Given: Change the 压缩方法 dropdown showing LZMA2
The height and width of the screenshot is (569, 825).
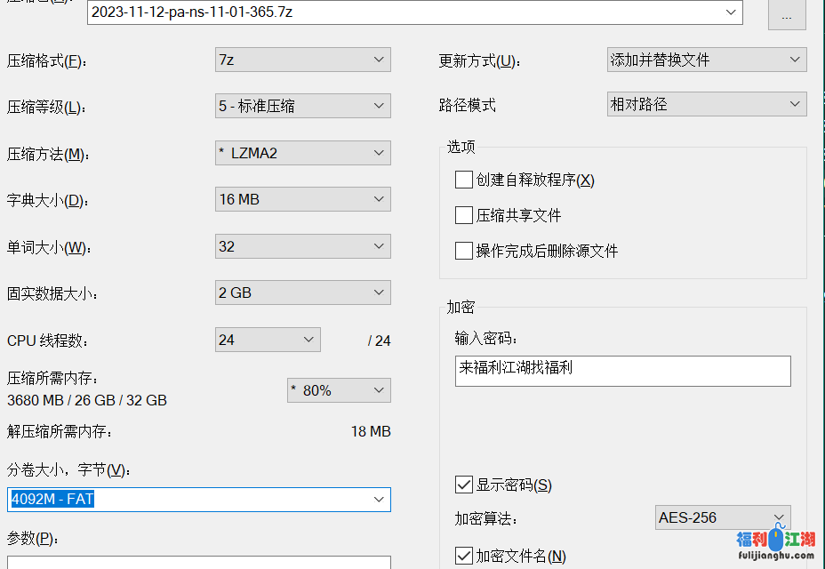Looking at the screenshot, I should [x=302, y=153].
